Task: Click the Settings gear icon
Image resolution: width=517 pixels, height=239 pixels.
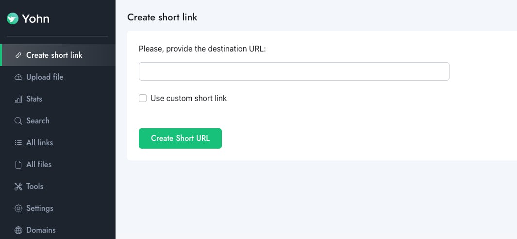Action: coord(18,208)
